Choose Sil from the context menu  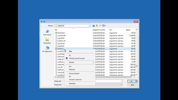click(x=80, y=77)
